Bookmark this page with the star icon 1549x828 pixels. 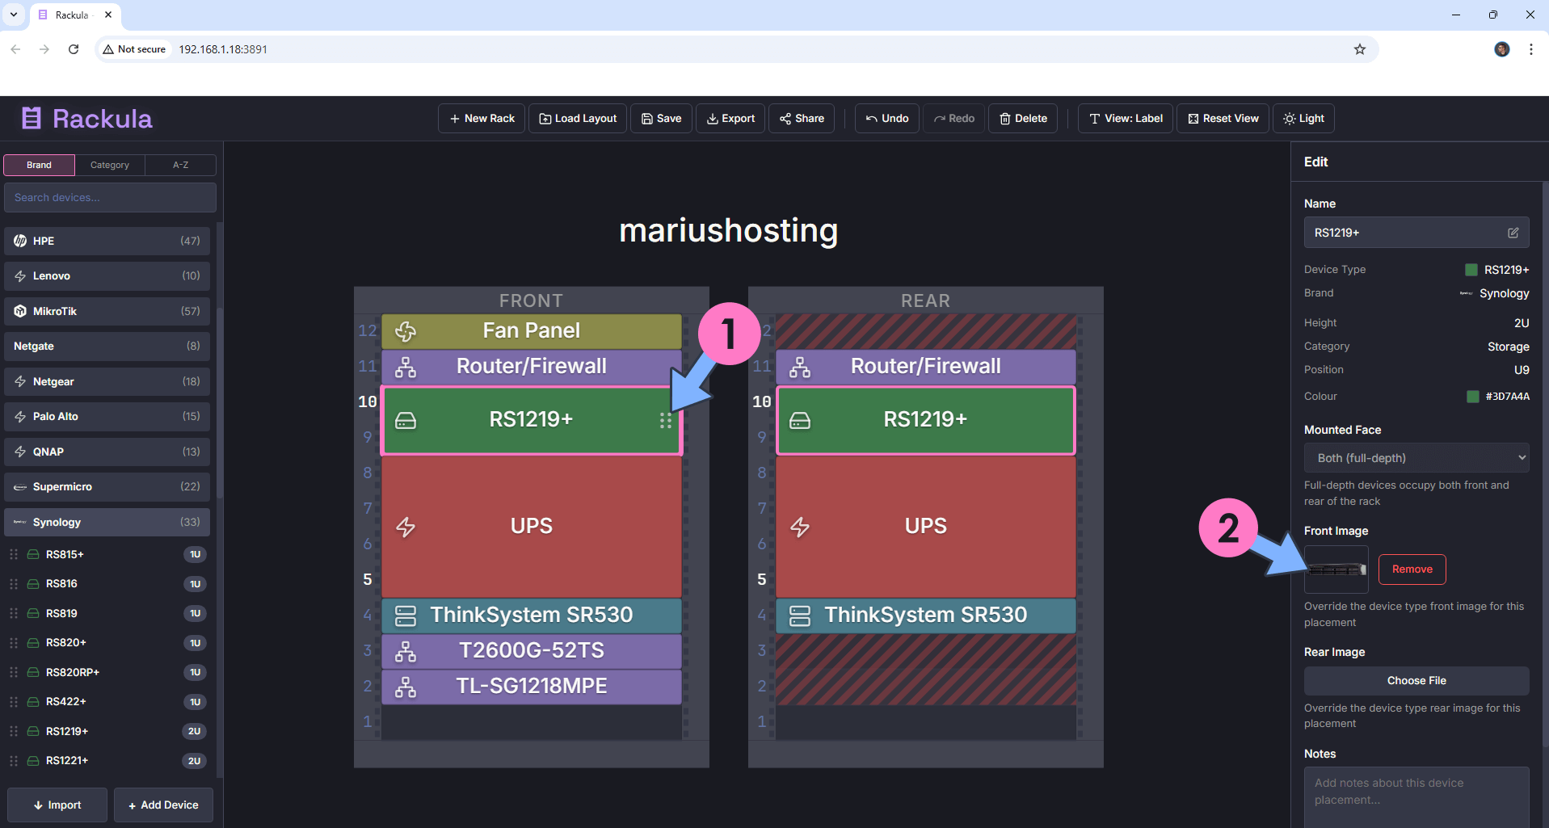tap(1359, 49)
